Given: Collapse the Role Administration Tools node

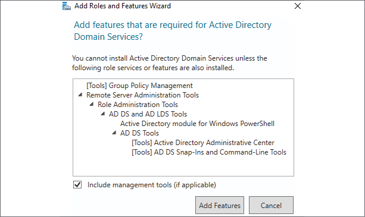Looking at the screenshot, I should (92, 104).
